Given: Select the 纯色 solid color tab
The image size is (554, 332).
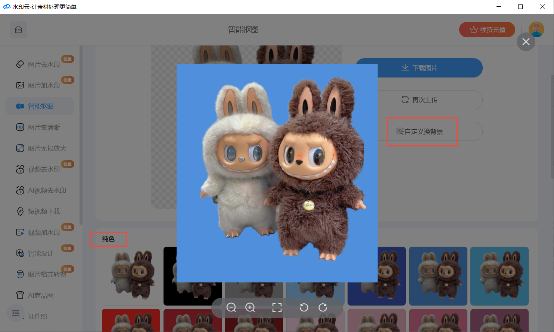Looking at the screenshot, I should (x=108, y=239).
